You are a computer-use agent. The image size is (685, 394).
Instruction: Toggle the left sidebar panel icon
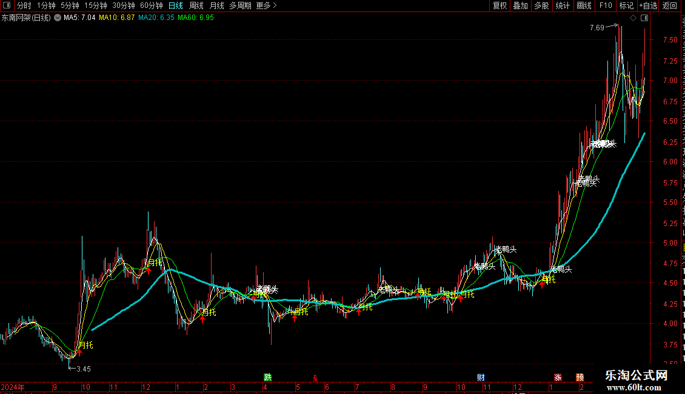(x=7, y=5)
